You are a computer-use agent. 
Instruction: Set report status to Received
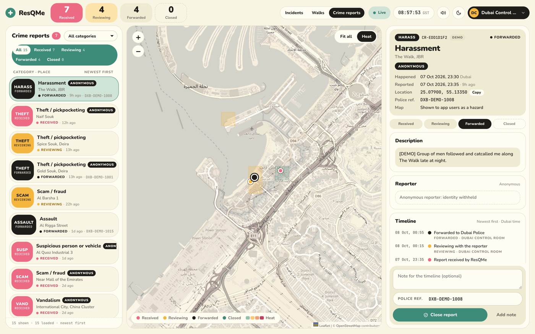[x=406, y=124]
